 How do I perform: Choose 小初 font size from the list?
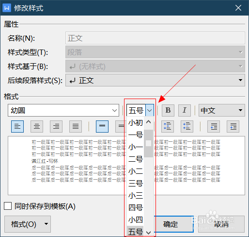click(135, 123)
